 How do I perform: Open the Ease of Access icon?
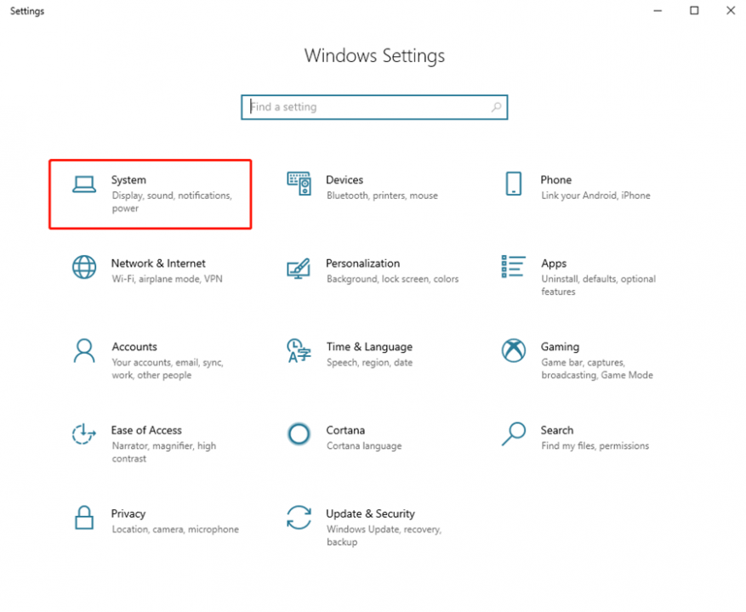[x=83, y=433]
